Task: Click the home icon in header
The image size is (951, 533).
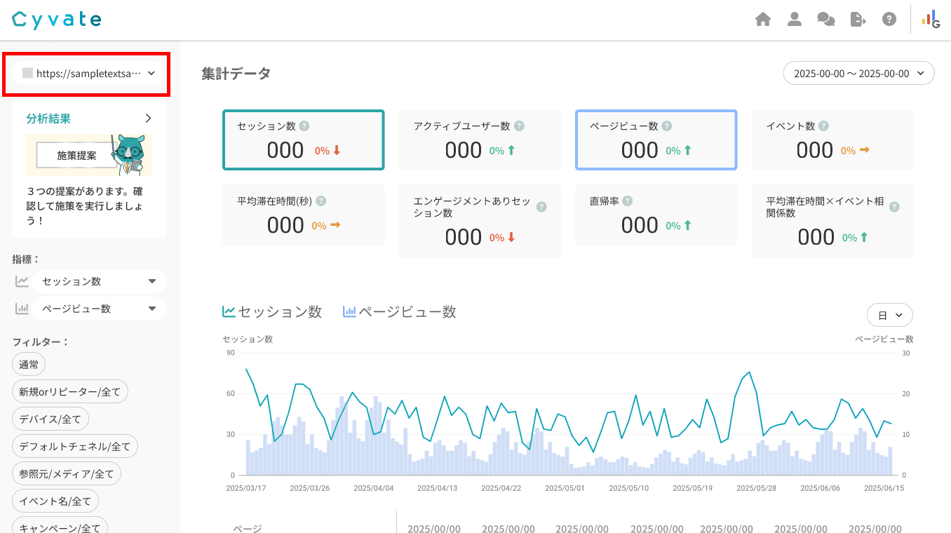Action: (x=763, y=20)
